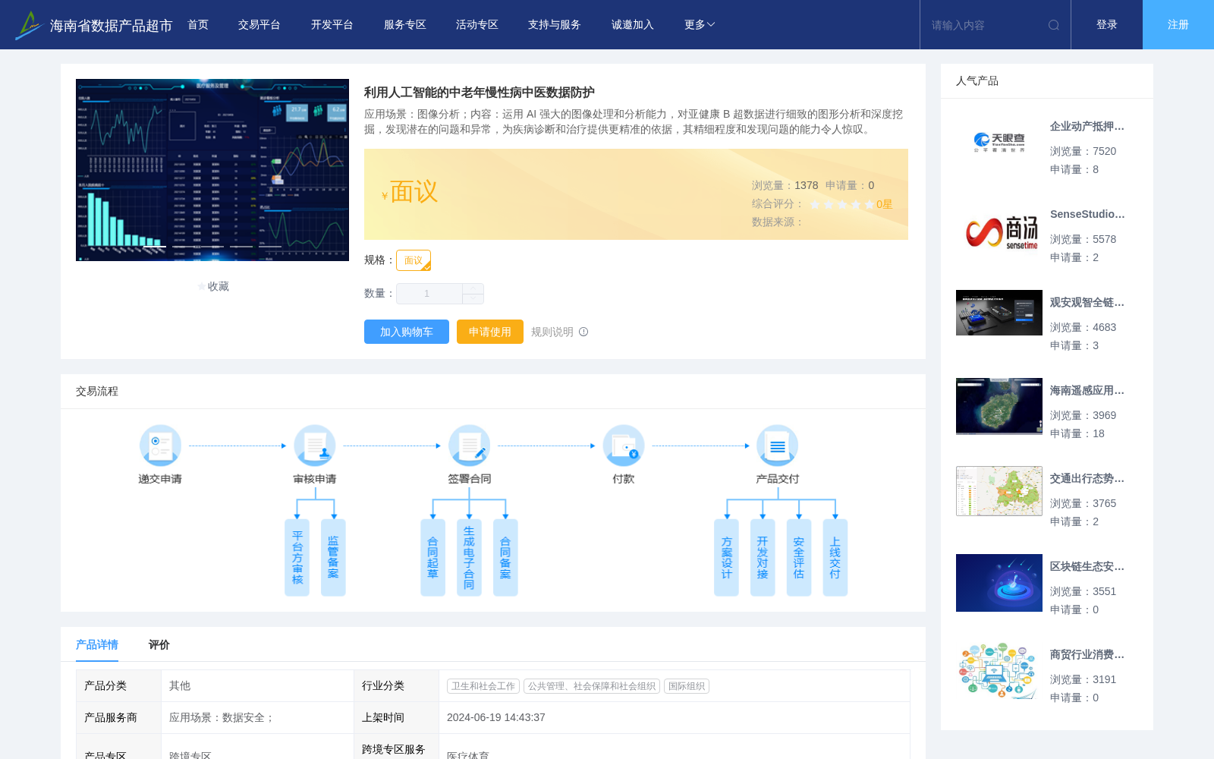Open the 规则说明 link

pyautogui.click(x=552, y=332)
